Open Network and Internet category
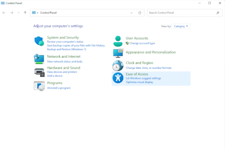Viewport: 225px width, 150px height. [64, 56]
